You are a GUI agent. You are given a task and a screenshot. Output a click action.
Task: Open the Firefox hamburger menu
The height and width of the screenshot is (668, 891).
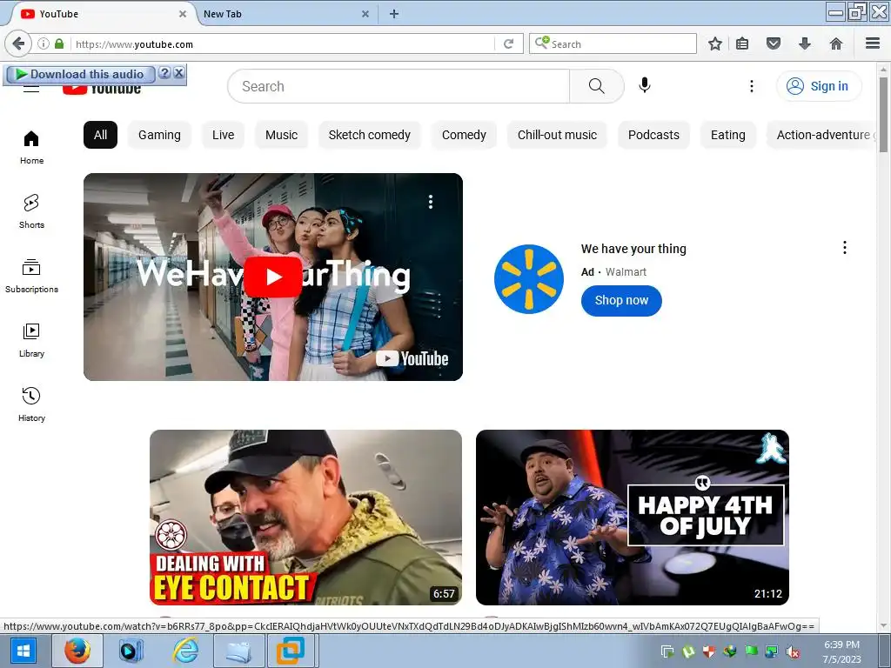pyautogui.click(x=873, y=43)
